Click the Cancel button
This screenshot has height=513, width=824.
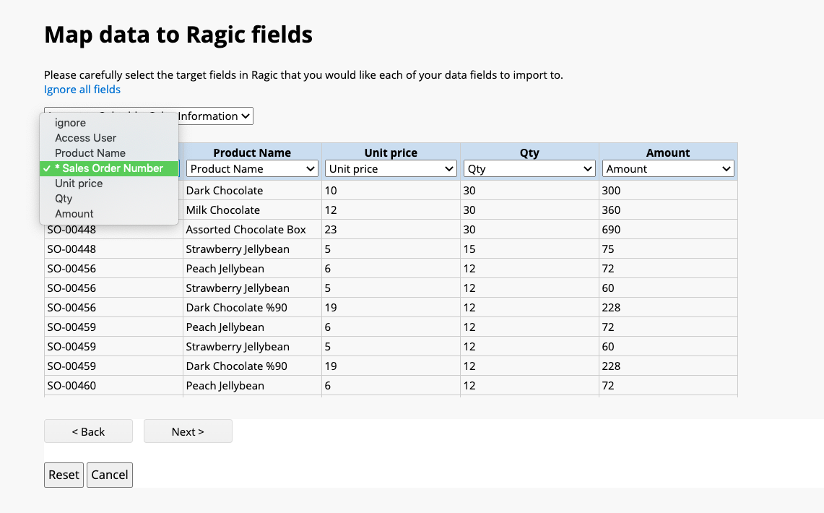[109, 475]
